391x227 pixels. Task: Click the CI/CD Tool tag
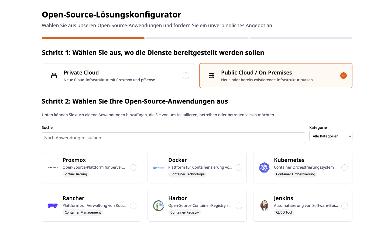tap(284, 212)
